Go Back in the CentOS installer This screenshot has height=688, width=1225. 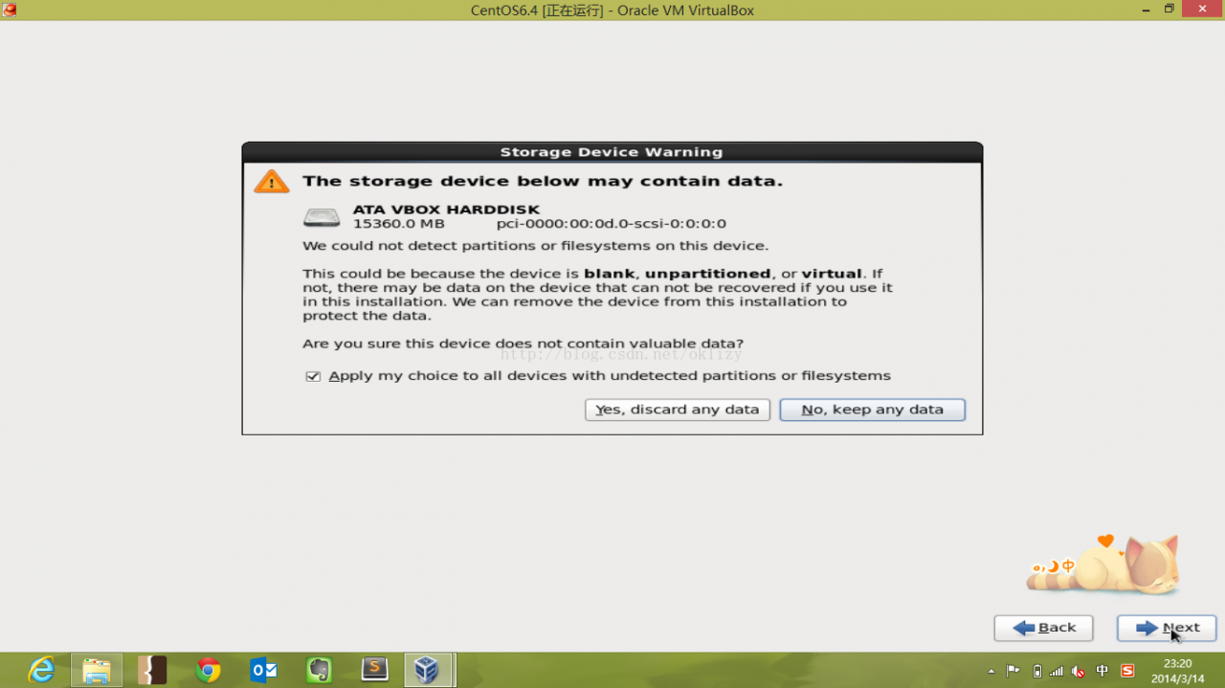coord(1043,628)
